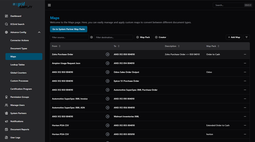This screenshot has height=142, width=255.
Task: Focus the Filter source input field
Action: pyautogui.click(x=69, y=37)
